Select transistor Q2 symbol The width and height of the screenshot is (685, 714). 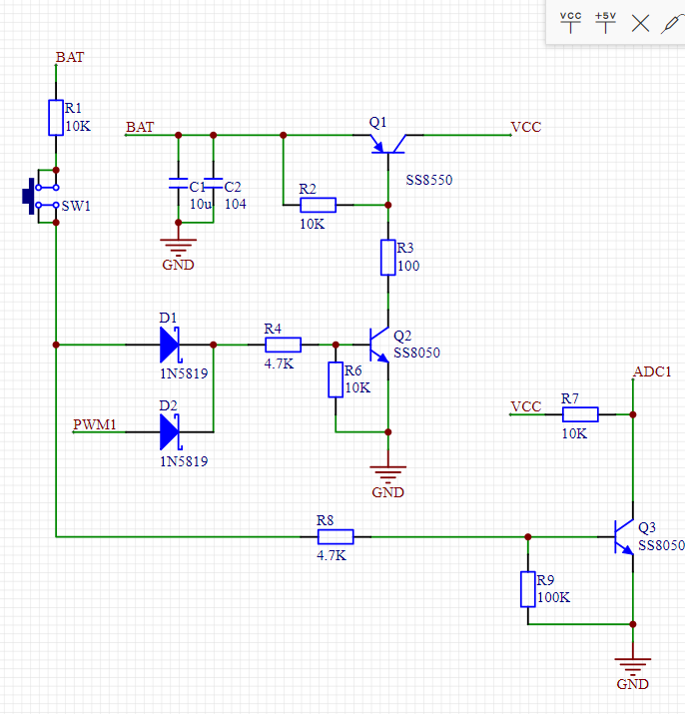point(379,345)
